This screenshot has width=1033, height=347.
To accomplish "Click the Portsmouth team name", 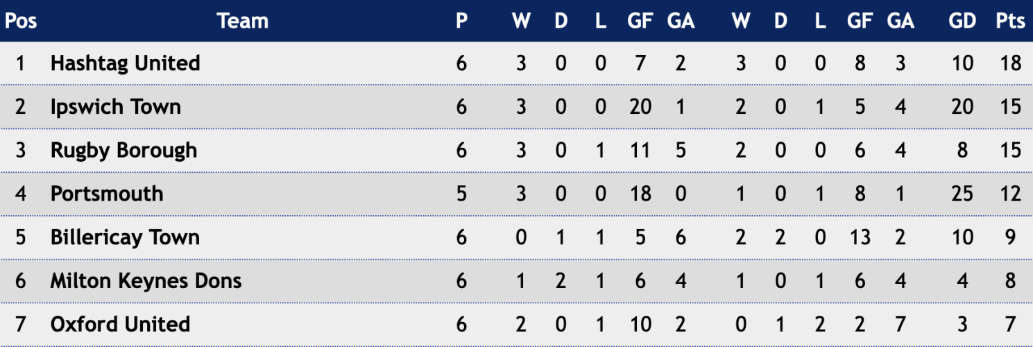I will [x=107, y=194].
